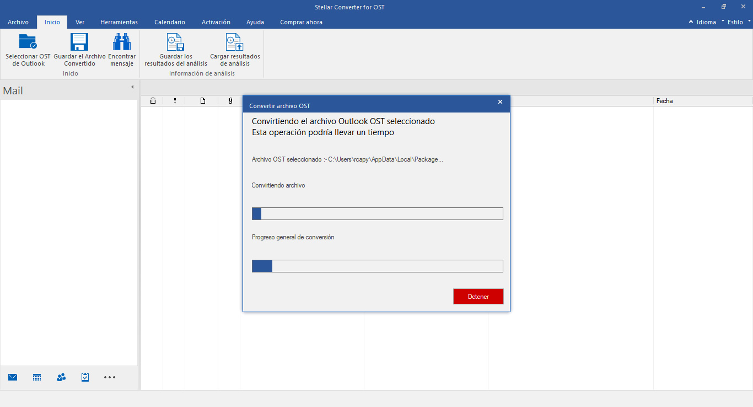Viewport: 753px width, 407px height.
Task: Click deleted items trash column header
Action: pos(153,101)
